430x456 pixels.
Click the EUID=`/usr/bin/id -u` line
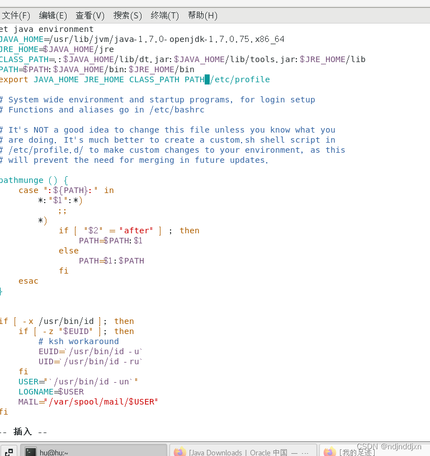(91, 351)
